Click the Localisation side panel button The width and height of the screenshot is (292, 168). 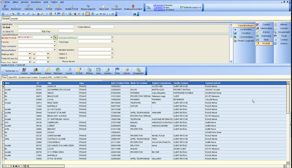tap(245, 29)
